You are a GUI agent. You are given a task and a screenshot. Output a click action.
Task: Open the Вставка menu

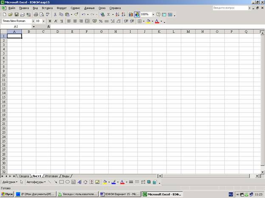pos(47,8)
